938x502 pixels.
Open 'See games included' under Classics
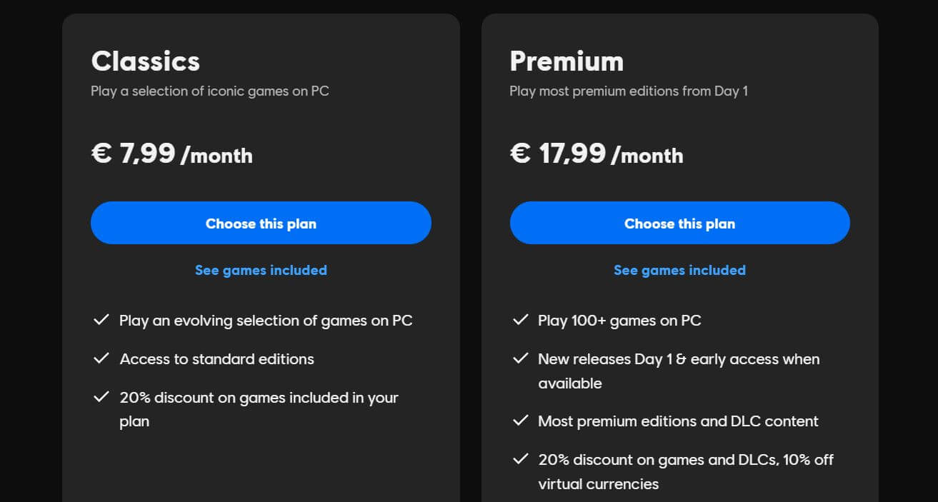click(x=261, y=270)
